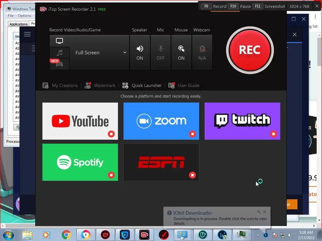Open iTop Screen Recorder taskbar icon
Image resolution: width=322 pixels, height=241 pixels.
tap(144, 235)
